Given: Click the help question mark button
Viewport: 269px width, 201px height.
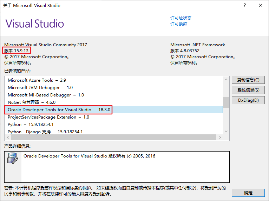Looking at the screenshot, I should coord(245,5).
